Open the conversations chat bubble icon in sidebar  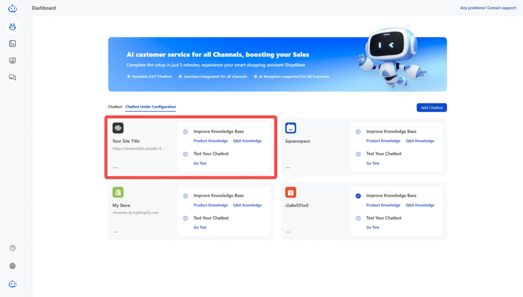click(12, 78)
